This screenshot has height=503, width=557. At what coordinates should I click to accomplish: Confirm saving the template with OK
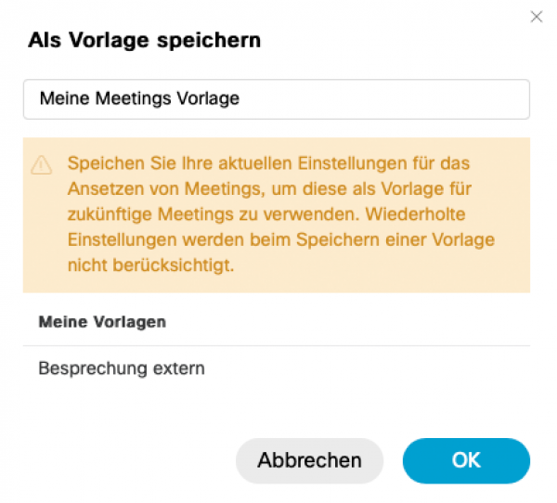466,460
